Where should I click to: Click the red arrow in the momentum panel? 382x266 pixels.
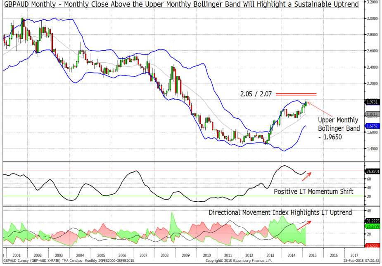306,176
